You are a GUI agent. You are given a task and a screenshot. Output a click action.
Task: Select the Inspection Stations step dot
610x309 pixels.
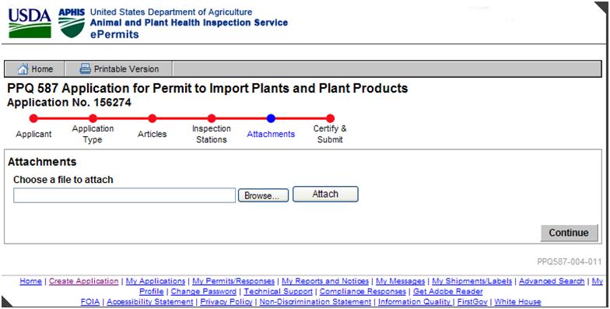coord(212,118)
